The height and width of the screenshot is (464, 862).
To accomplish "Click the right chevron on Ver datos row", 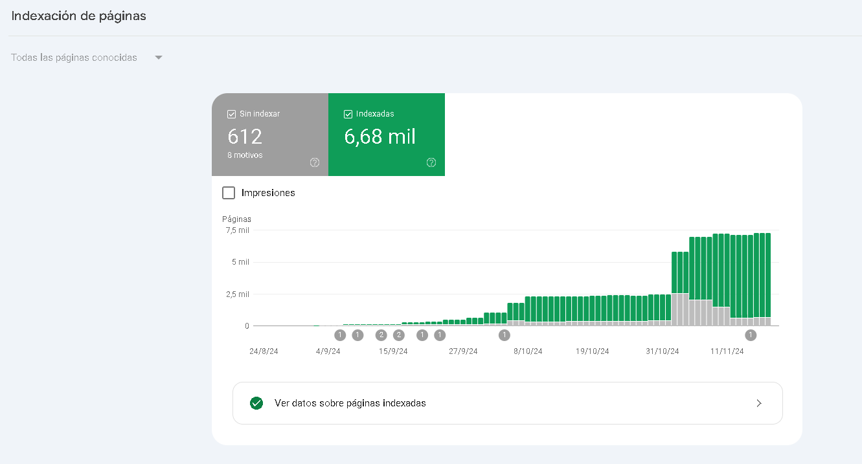I will pyautogui.click(x=759, y=403).
